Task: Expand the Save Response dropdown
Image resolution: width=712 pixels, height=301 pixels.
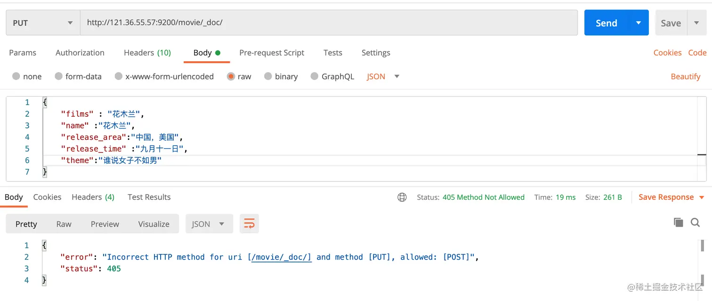Action: click(702, 197)
